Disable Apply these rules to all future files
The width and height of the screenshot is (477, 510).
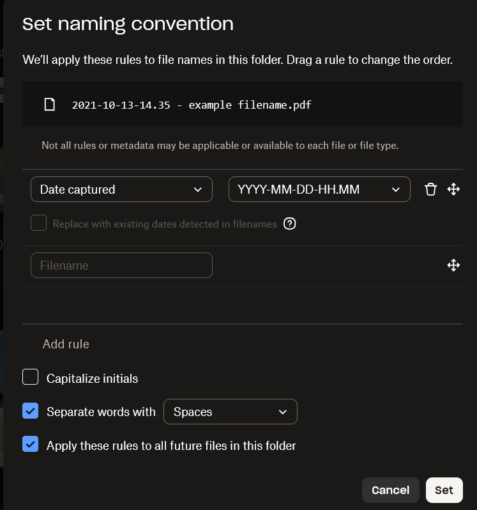pos(31,445)
